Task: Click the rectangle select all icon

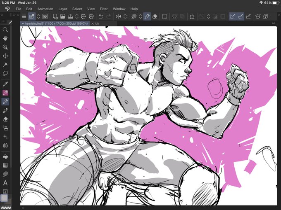Action: coord(164,16)
